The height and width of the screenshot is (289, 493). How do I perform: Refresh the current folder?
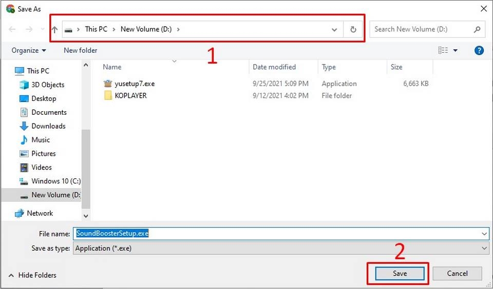tap(353, 30)
